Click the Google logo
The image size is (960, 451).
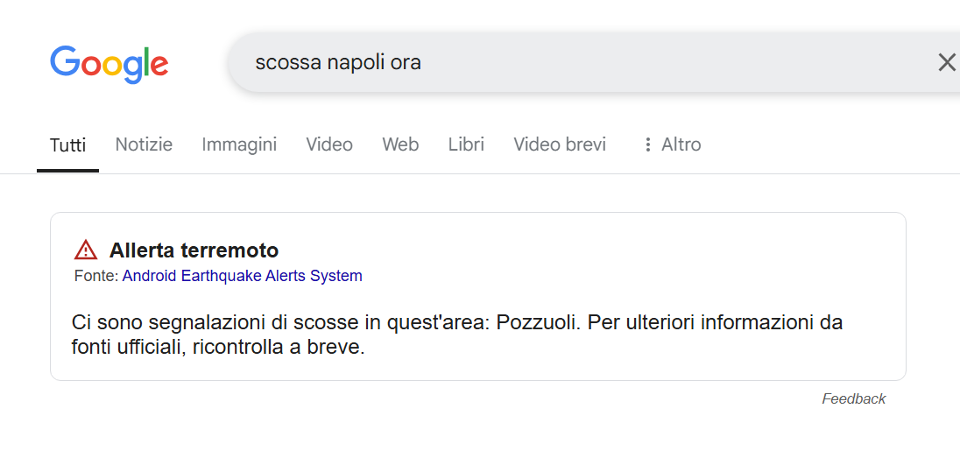109,63
